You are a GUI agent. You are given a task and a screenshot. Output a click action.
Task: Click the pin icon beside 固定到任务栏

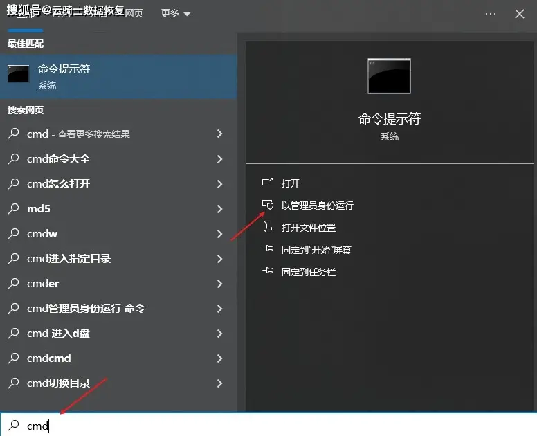point(268,271)
